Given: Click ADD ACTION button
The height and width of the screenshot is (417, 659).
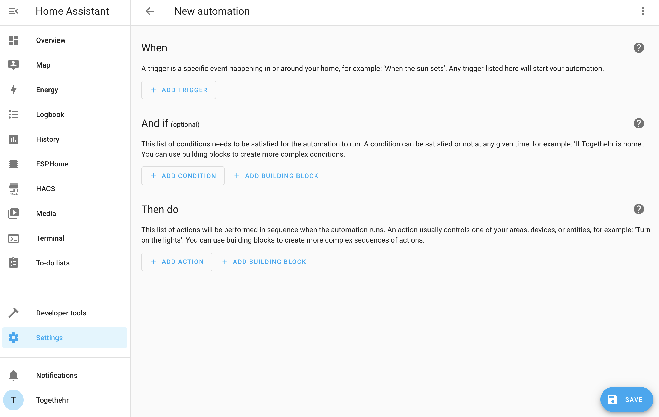Looking at the screenshot, I should (x=177, y=262).
